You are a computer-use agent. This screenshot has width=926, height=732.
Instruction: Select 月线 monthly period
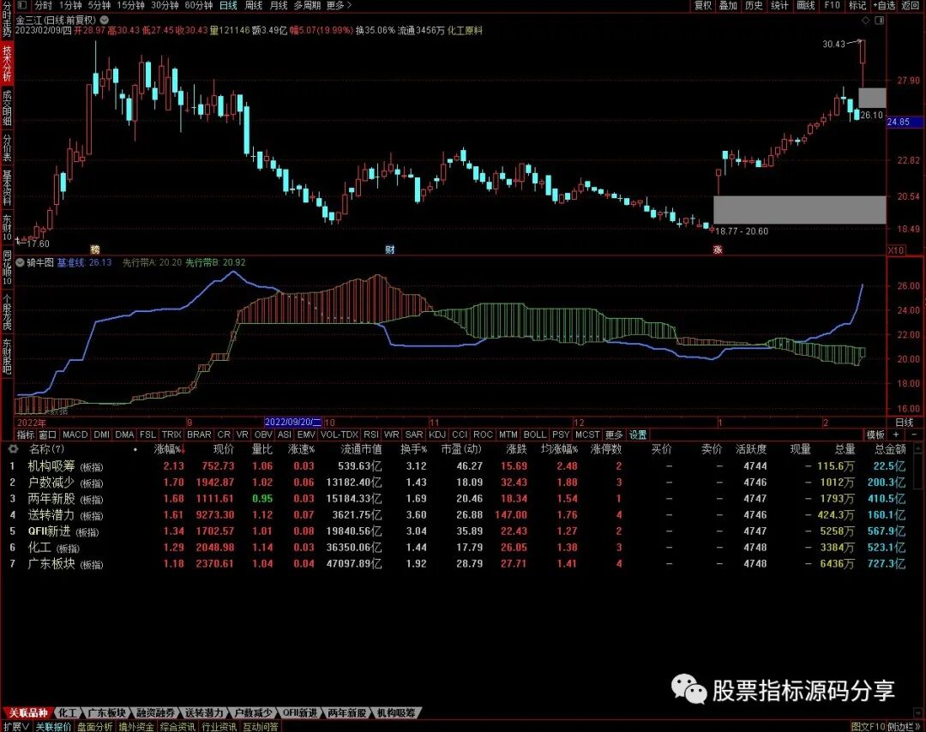[278, 5]
